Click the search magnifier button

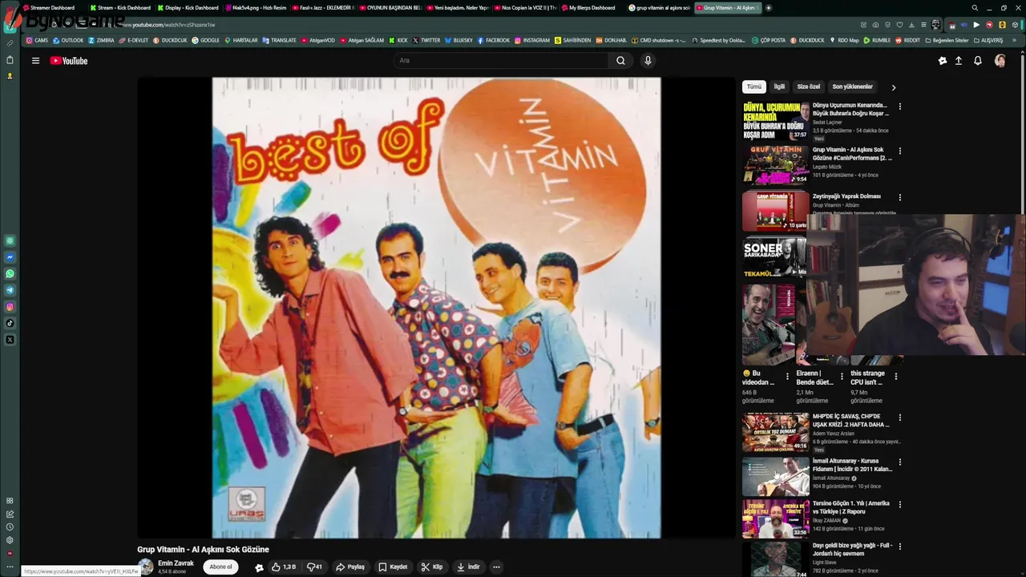coord(620,61)
